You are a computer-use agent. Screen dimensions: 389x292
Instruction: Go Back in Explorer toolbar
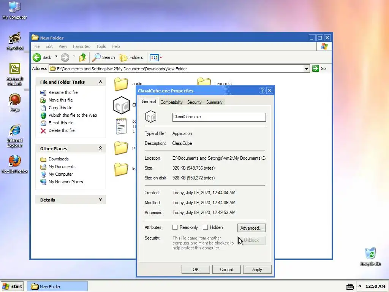[x=42, y=57]
